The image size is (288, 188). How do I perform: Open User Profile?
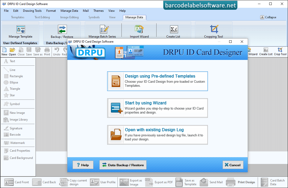pos(103,182)
